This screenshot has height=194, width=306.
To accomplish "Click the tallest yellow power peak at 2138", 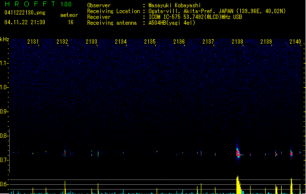I will tap(238, 185).
